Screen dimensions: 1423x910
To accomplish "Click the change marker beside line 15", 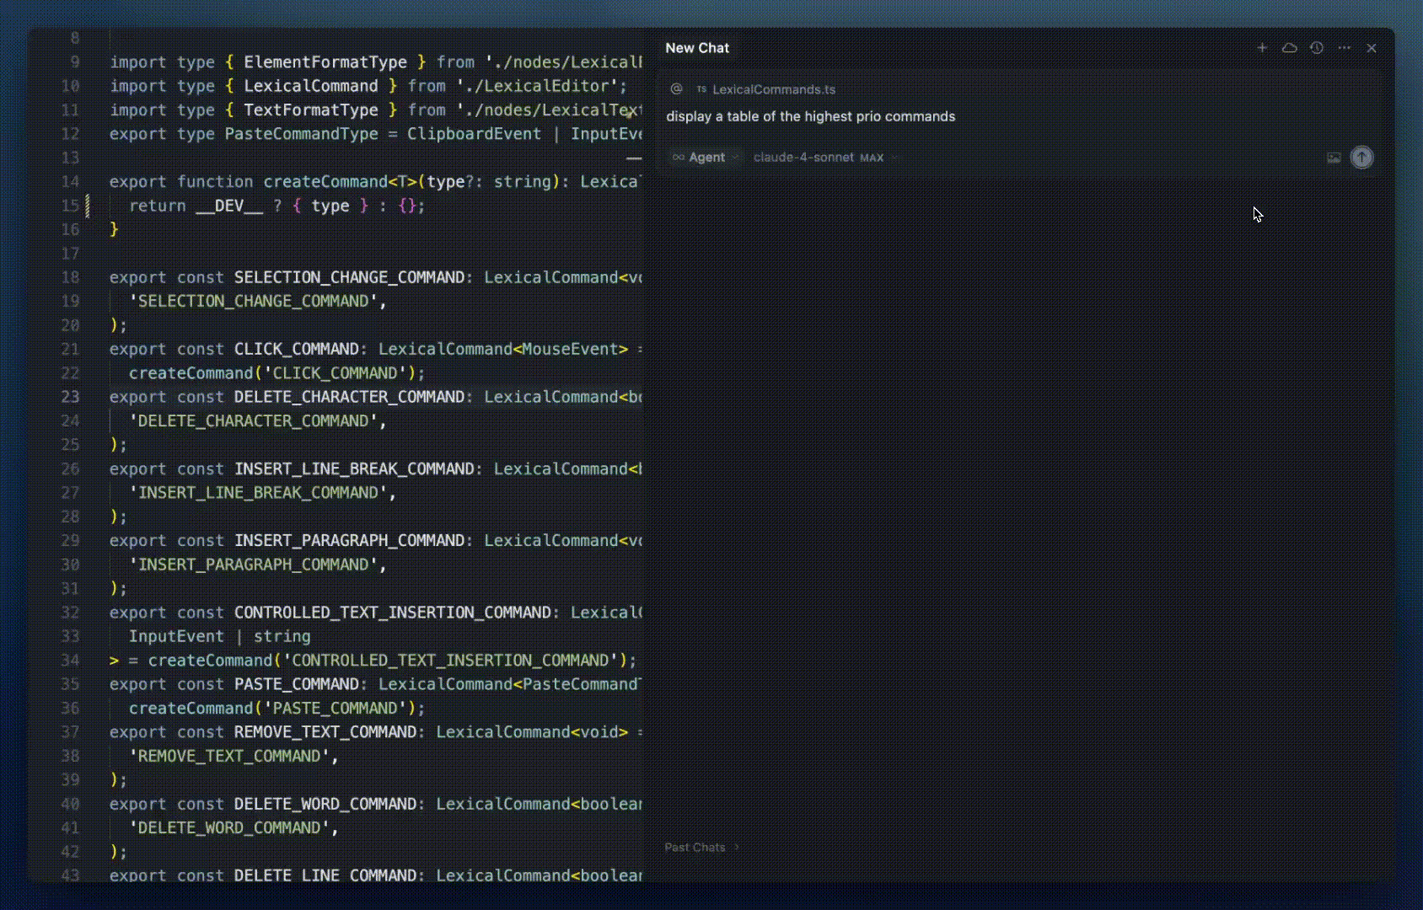I will point(88,206).
